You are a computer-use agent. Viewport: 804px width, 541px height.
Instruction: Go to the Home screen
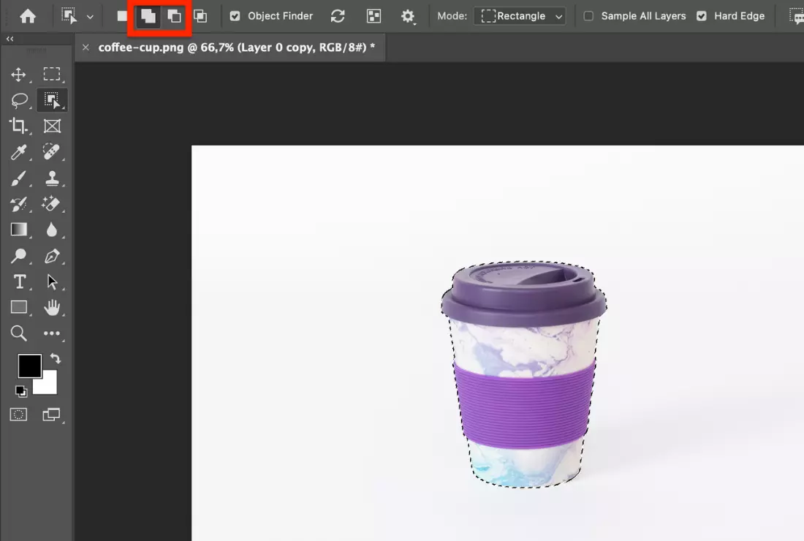pyautogui.click(x=28, y=16)
